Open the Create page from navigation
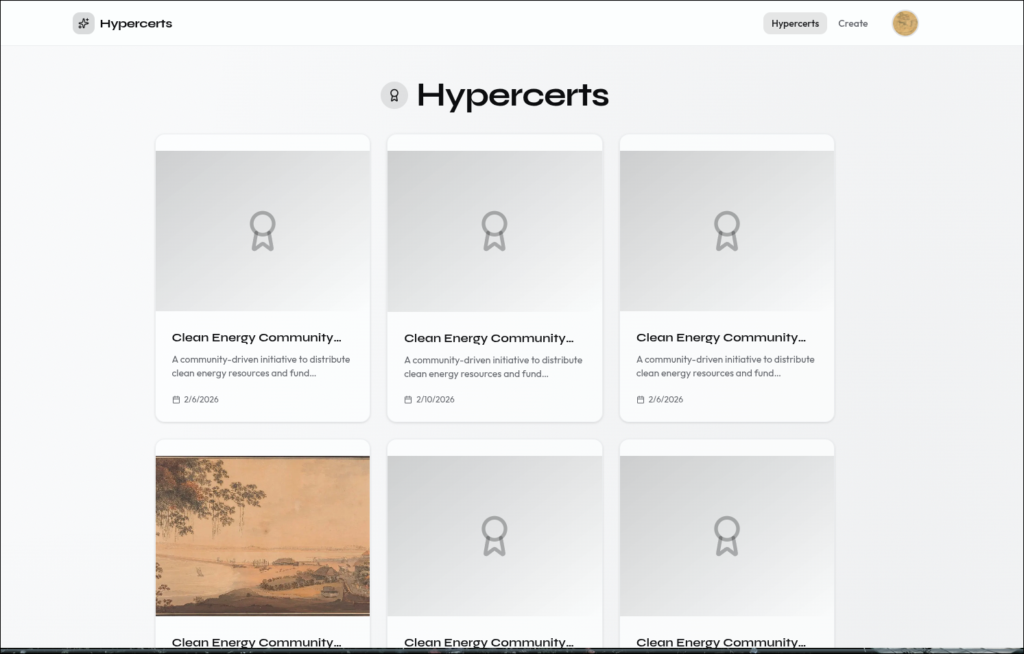Image resolution: width=1024 pixels, height=654 pixels. [853, 23]
